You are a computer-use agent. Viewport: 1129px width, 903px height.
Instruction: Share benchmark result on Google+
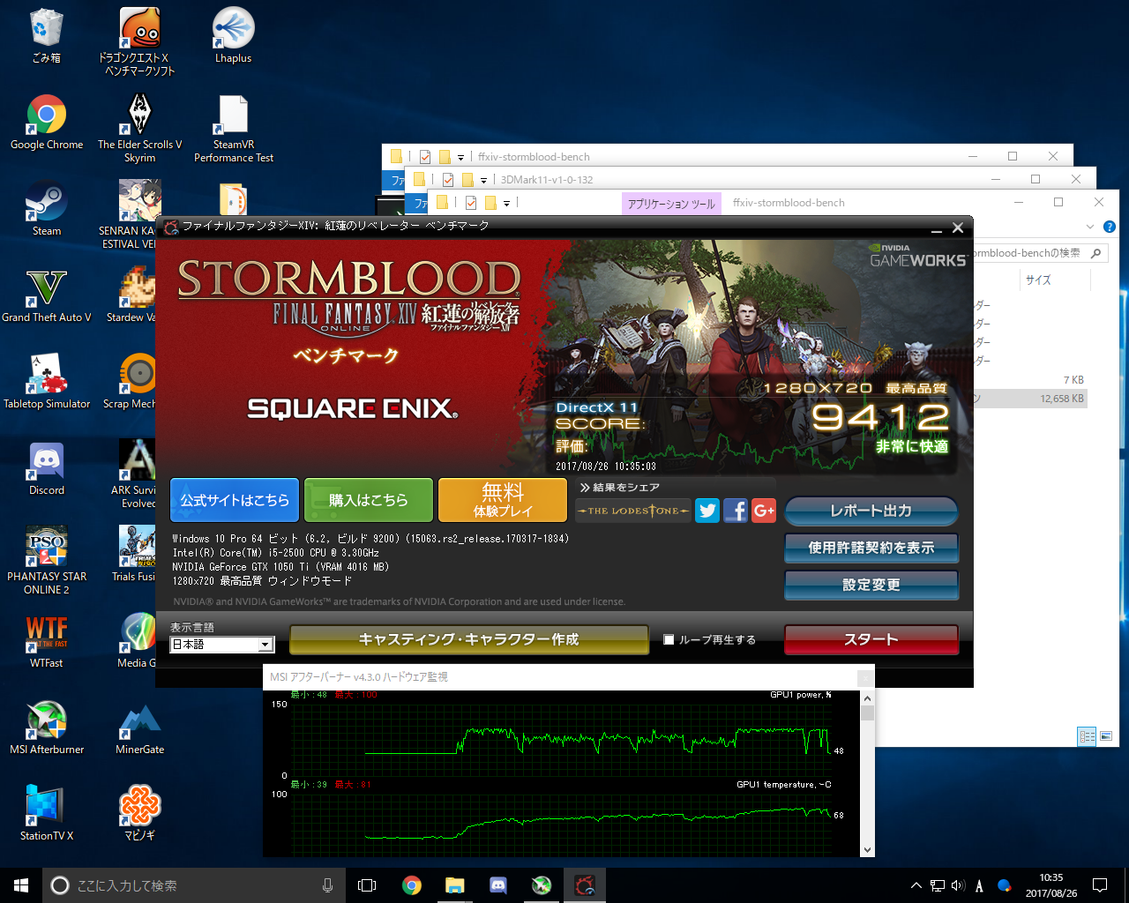(764, 511)
